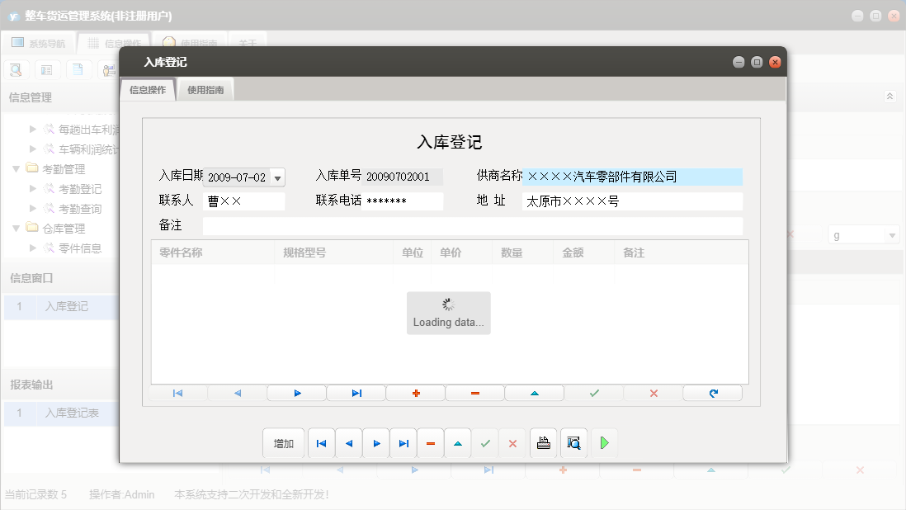Viewport: 906px width, 510px height.
Task: Open the edit mode with the up triangle icon
Action: (x=534, y=393)
